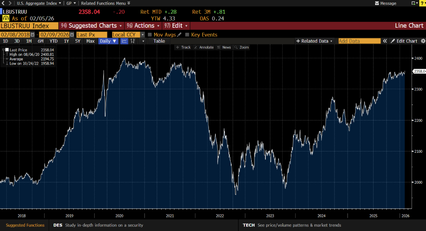Click the line chart type icon
The width and height of the screenshot is (426, 231).
click(124, 41)
